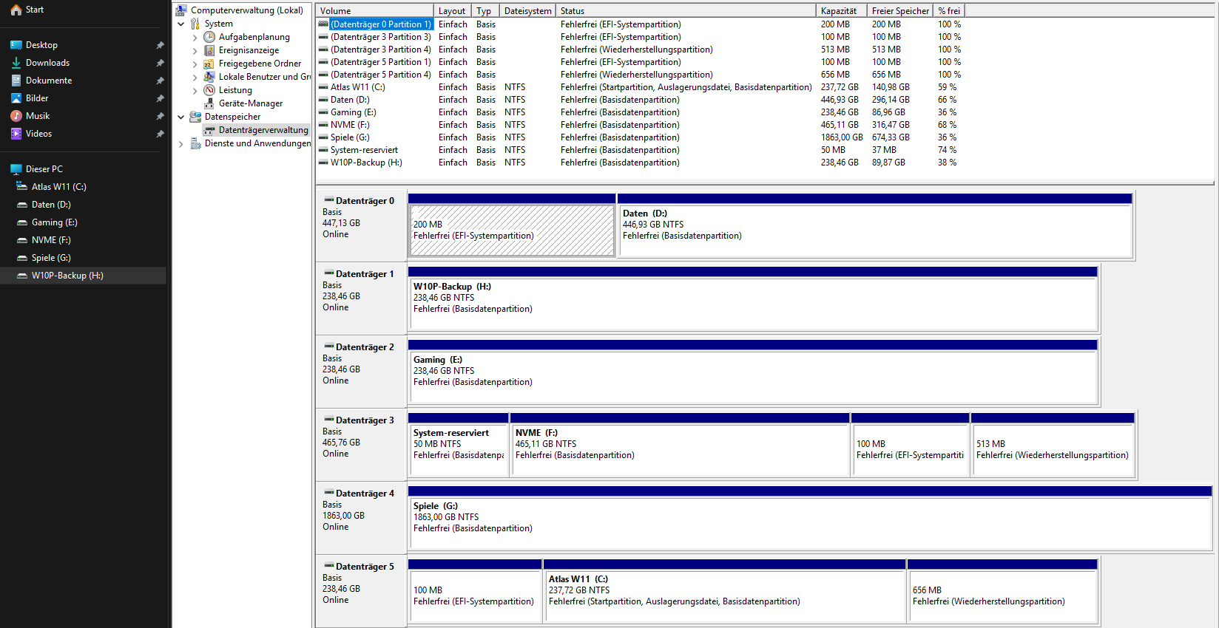Image resolution: width=1219 pixels, height=628 pixels.
Task: Select System-reserviert row in volume list
Action: pos(640,150)
